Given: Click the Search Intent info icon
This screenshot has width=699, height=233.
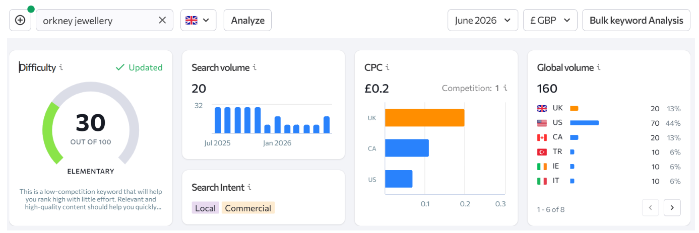Looking at the screenshot, I should tap(249, 187).
